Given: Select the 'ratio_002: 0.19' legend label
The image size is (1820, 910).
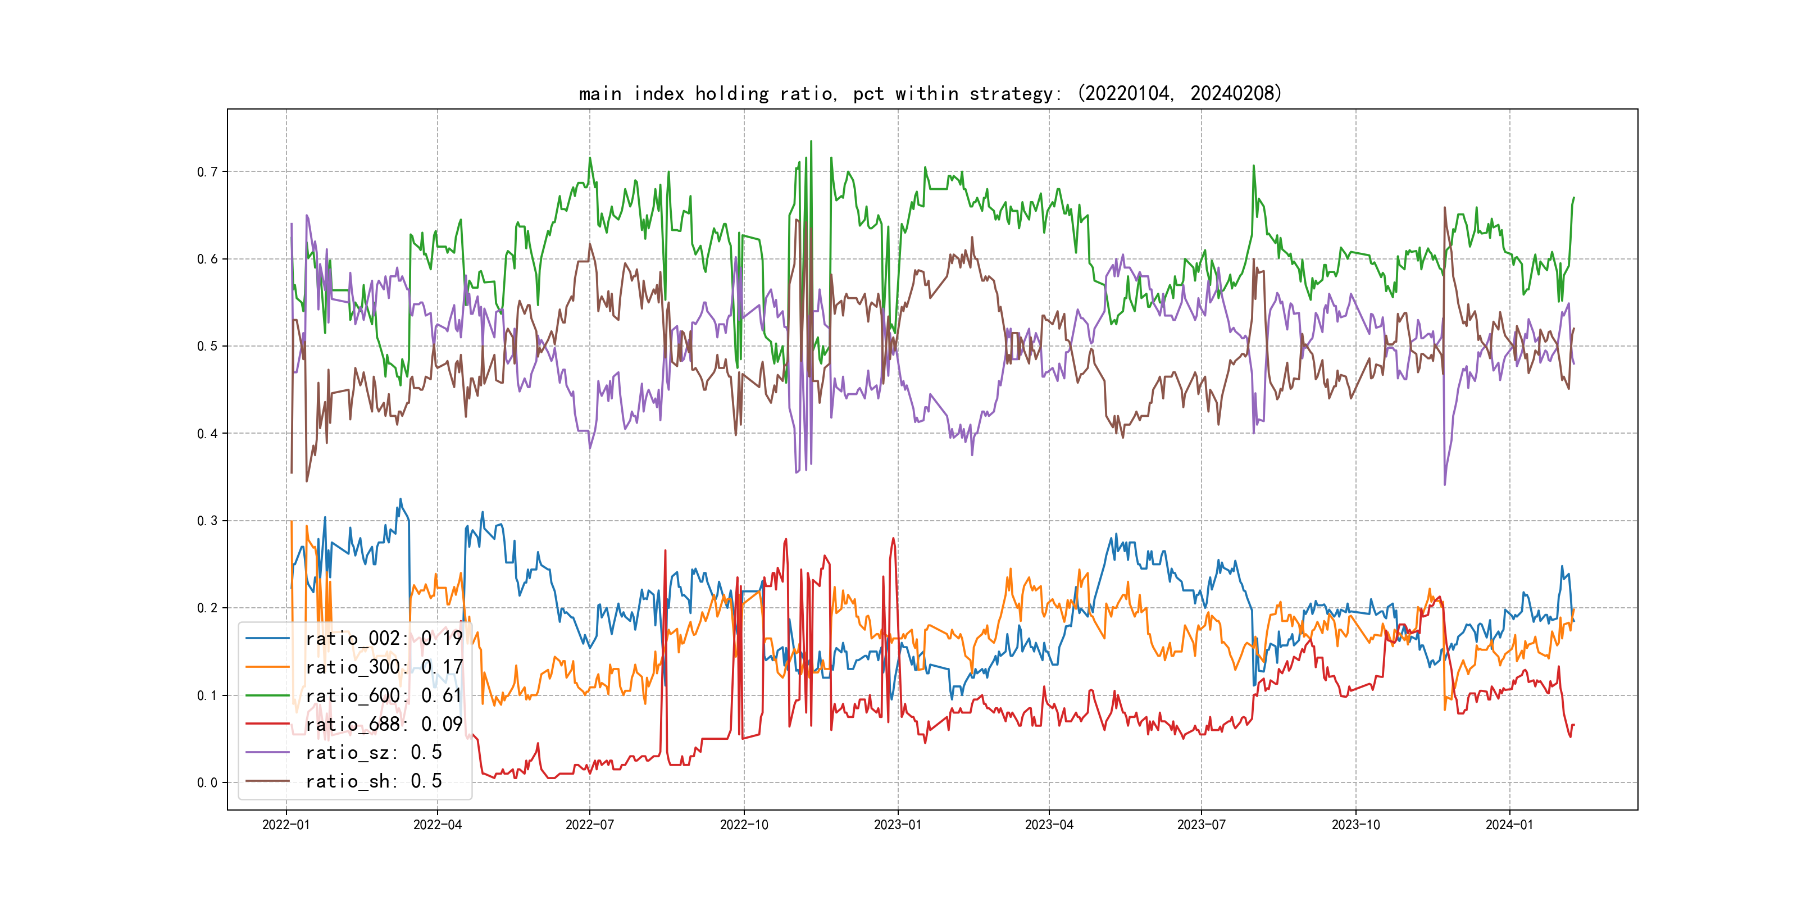Looking at the screenshot, I should [x=384, y=639].
